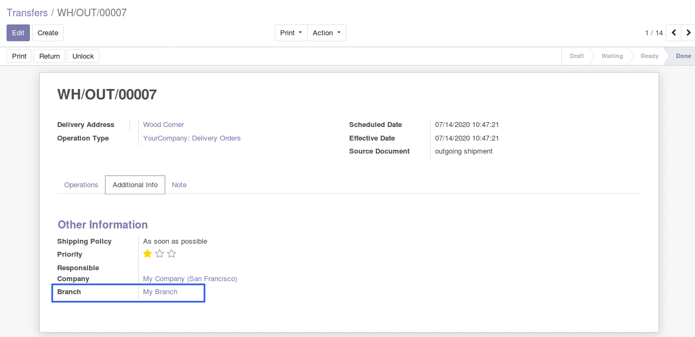Set priority to second star
This screenshot has height=337, width=695.
coord(159,254)
